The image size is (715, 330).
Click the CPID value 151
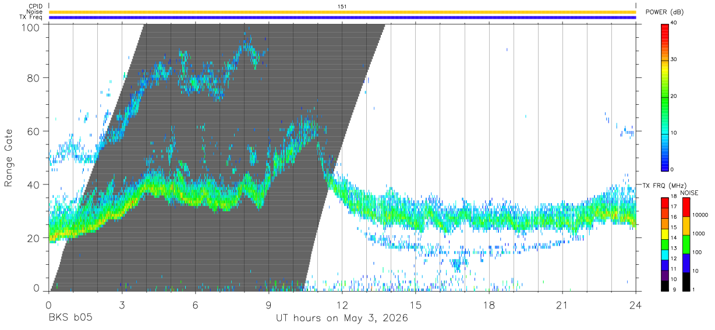pyautogui.click(x=342, y=6)
